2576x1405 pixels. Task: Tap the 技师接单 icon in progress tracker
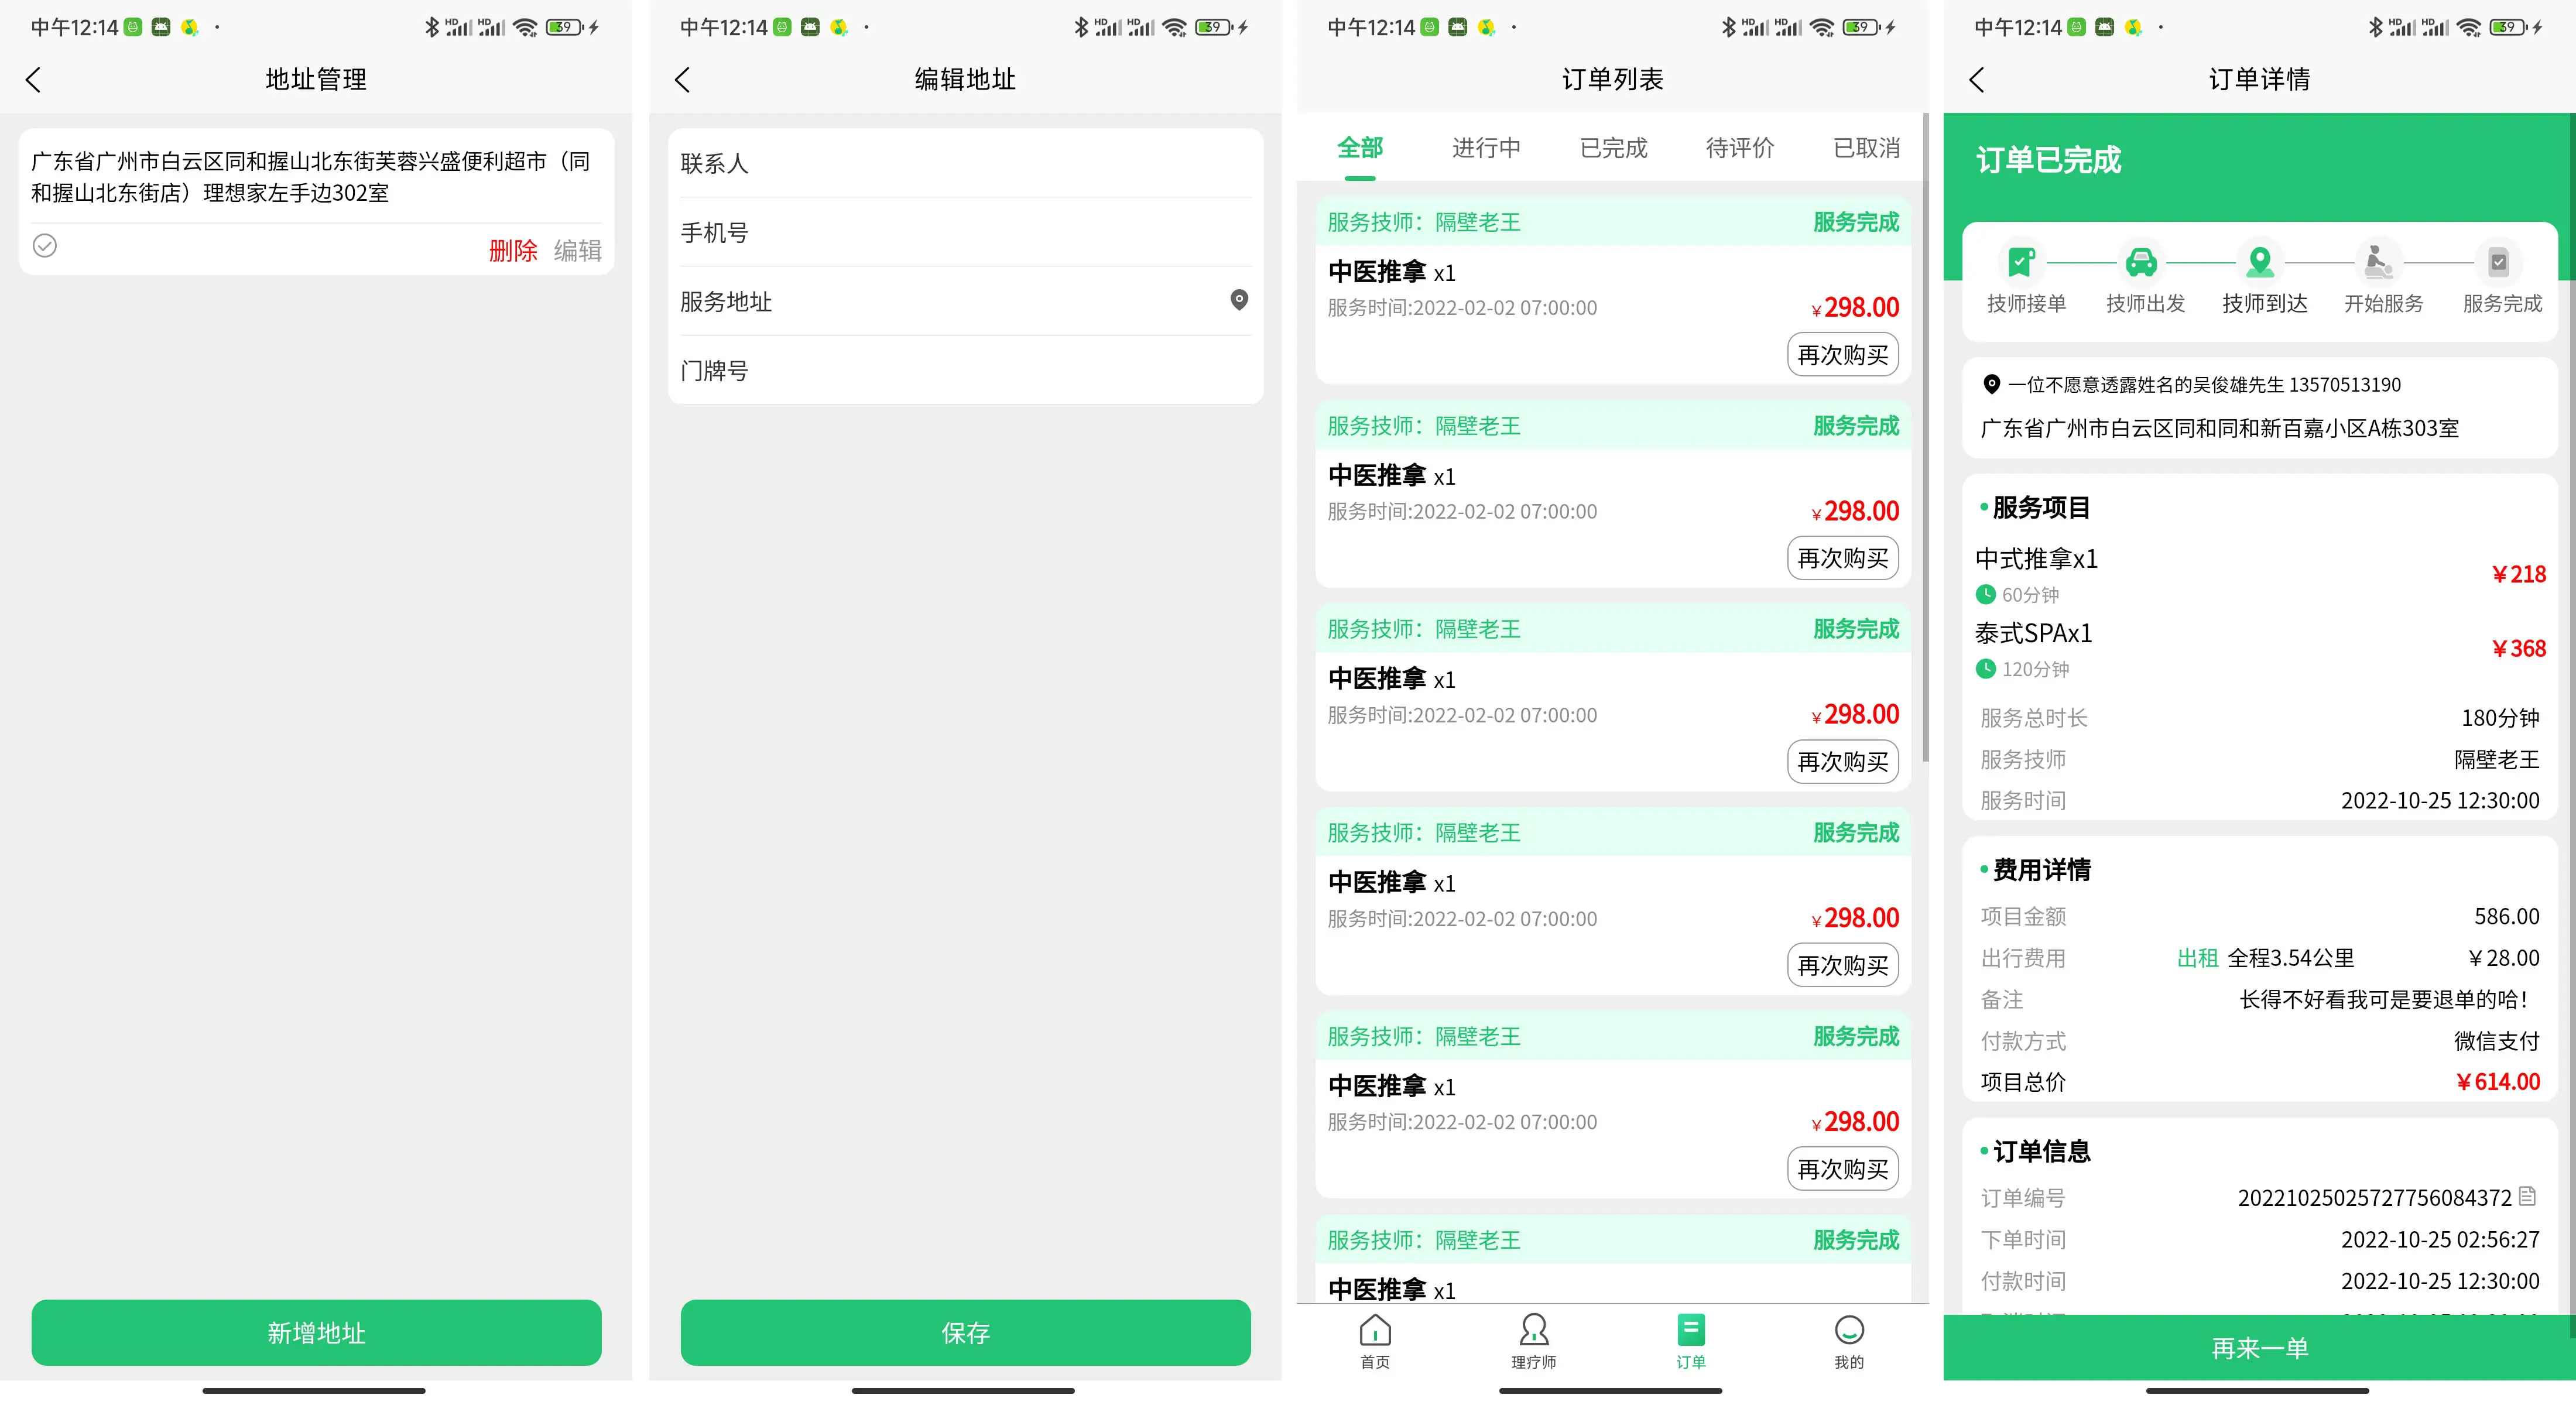tap(2022, 262)
